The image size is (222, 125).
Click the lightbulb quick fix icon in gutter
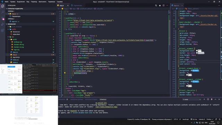[65, 73]
